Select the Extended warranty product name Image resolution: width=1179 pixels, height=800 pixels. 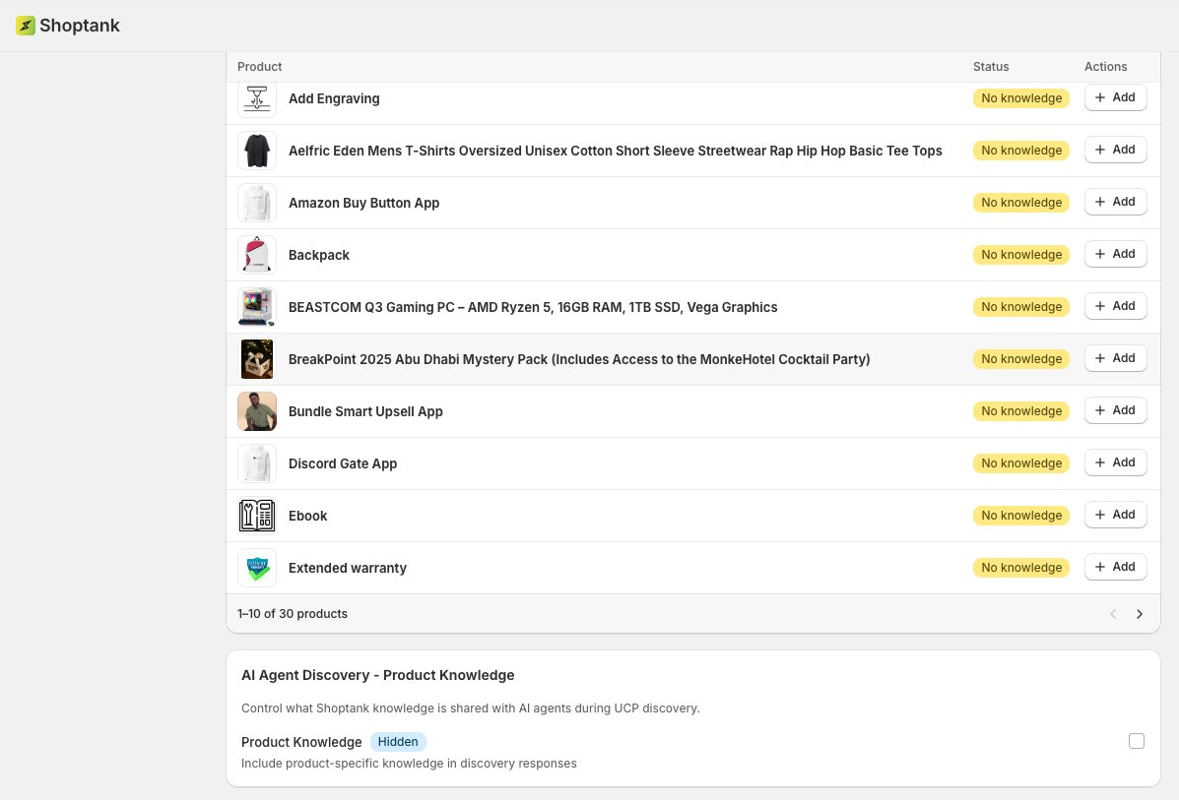coord(348,569)
